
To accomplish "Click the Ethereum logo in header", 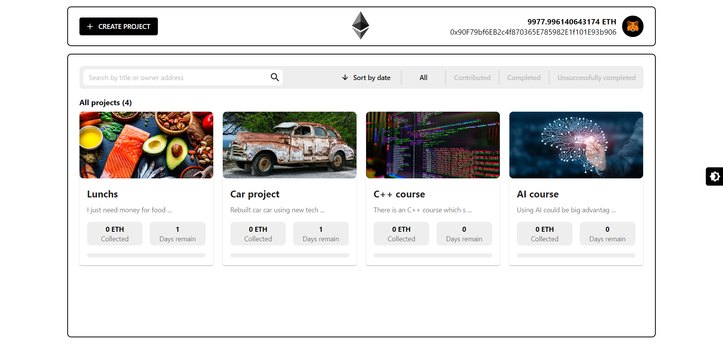I will click(360, 26).
